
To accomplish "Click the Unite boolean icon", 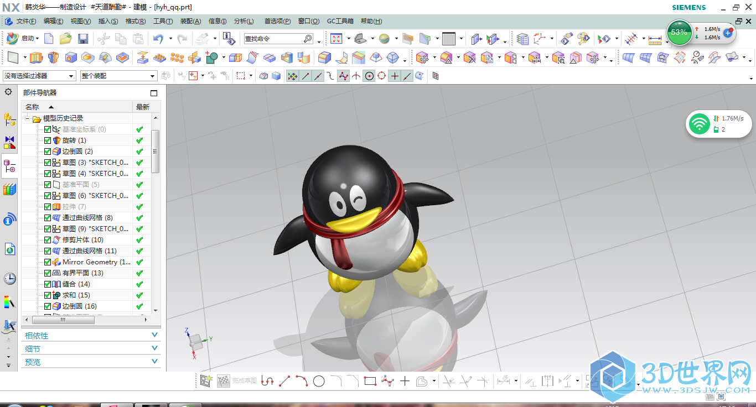I will [x=211, y=58].
